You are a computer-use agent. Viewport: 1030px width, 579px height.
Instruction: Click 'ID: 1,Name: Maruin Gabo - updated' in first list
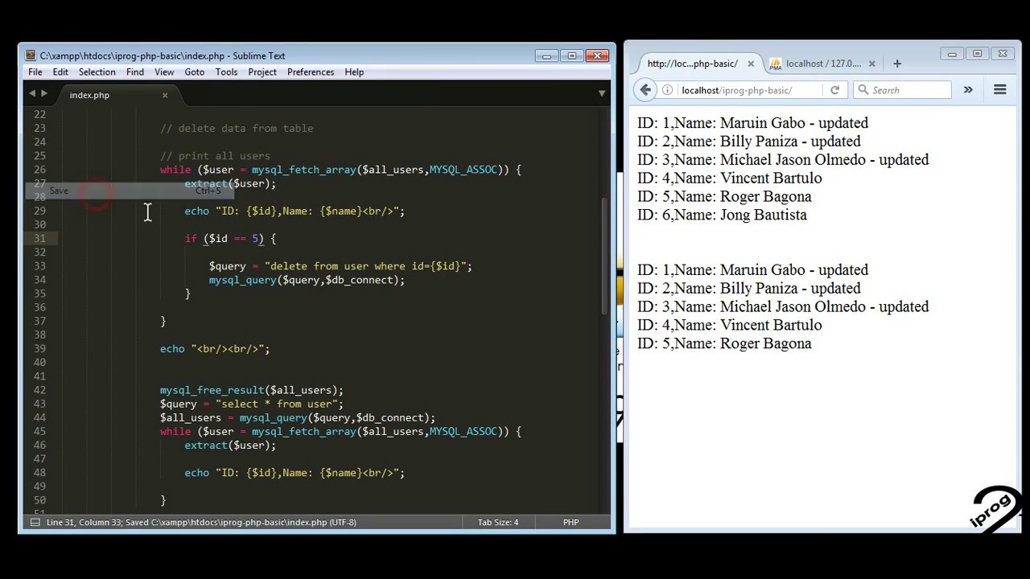[x=752, y=123]
